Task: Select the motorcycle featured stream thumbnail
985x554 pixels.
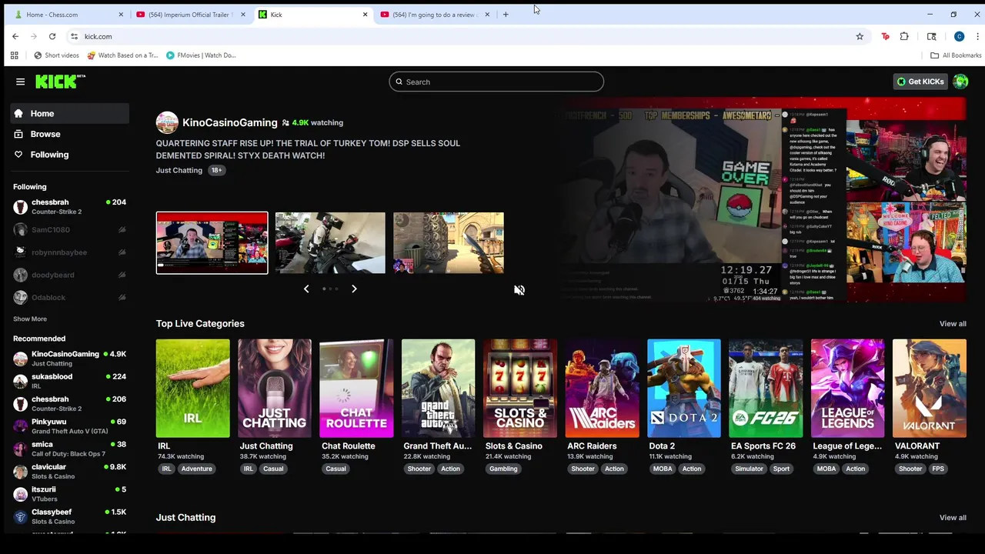Action: click(x=330, y=243)
